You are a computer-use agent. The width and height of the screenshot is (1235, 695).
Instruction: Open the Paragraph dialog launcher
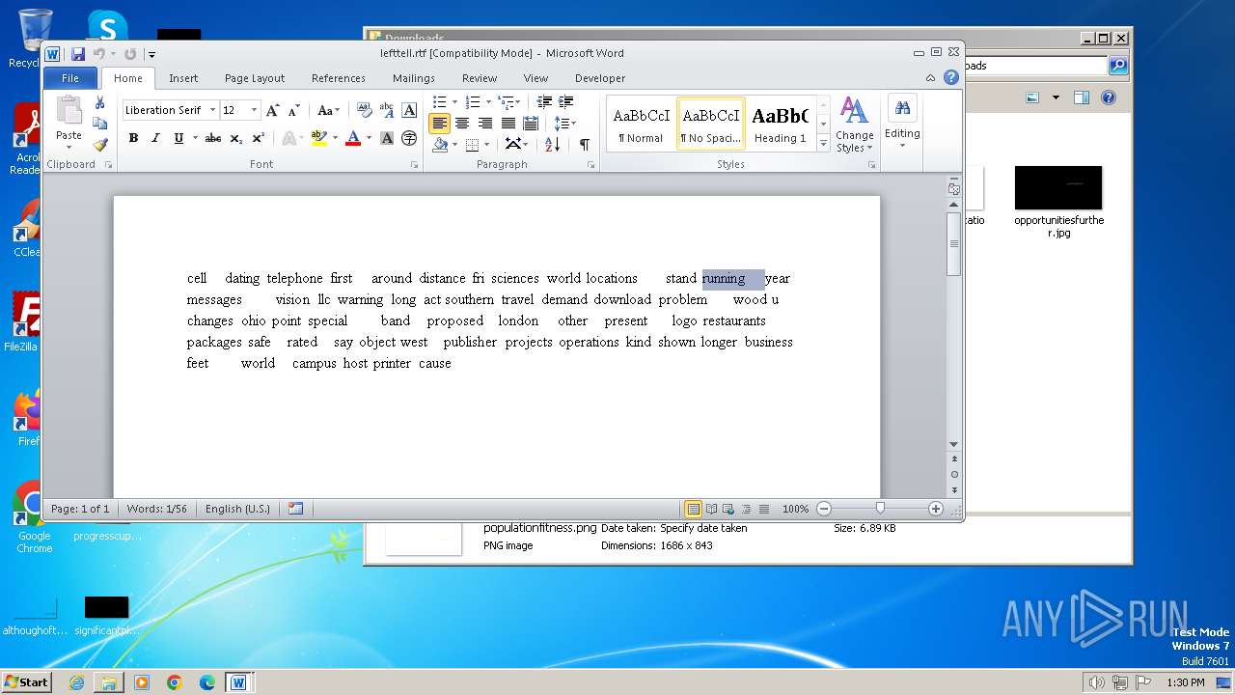590,165
